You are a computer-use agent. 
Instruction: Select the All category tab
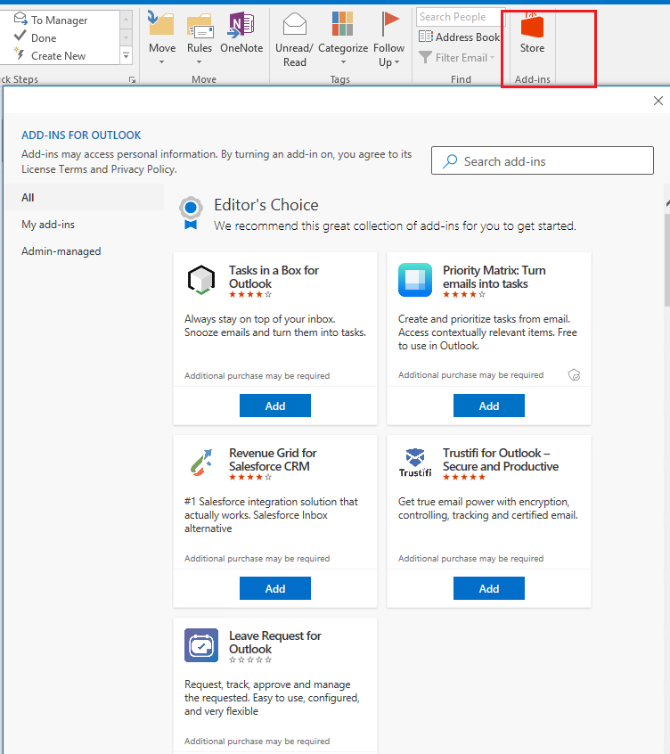click(x=84, y=198)
